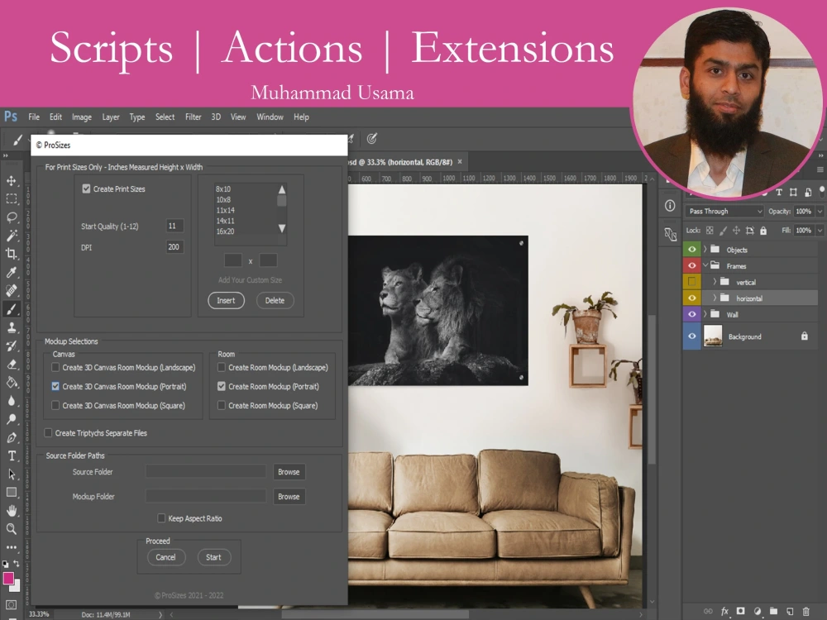Add a new layer mask
Image resolution: width=827 pixels, height=620 pixels.
tap(740, 611)
